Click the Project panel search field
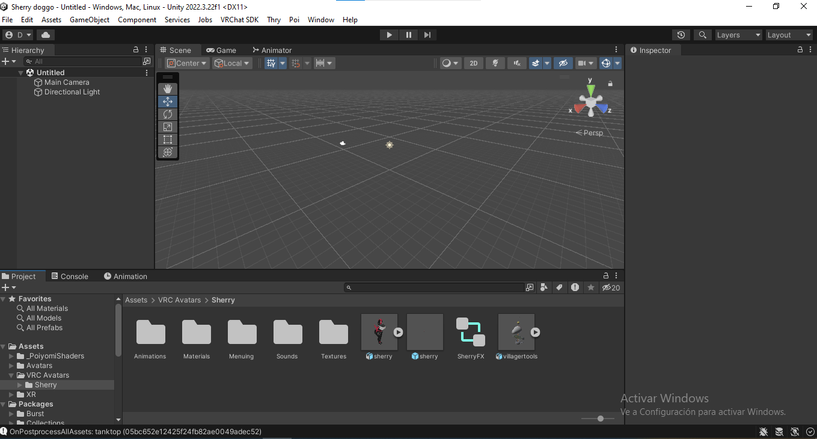This screenshot has height=439, width=817. tap(434, 287)
